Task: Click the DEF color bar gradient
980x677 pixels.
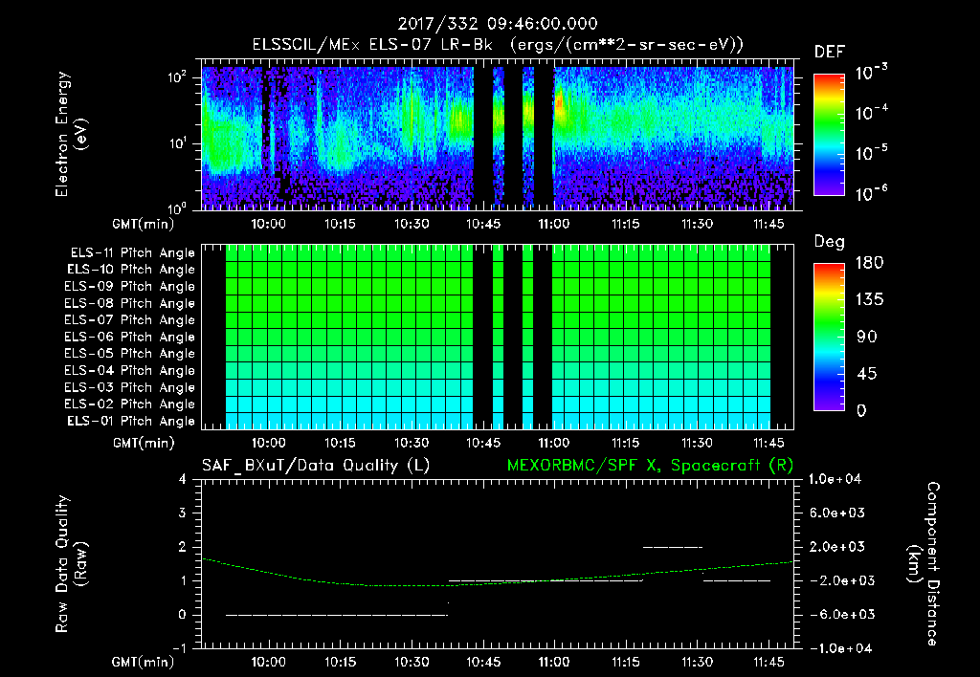Action: pyautogui.click(x=829, y=134)
